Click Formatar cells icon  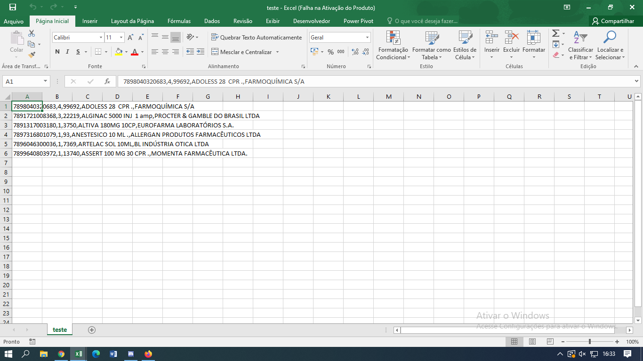534,38
